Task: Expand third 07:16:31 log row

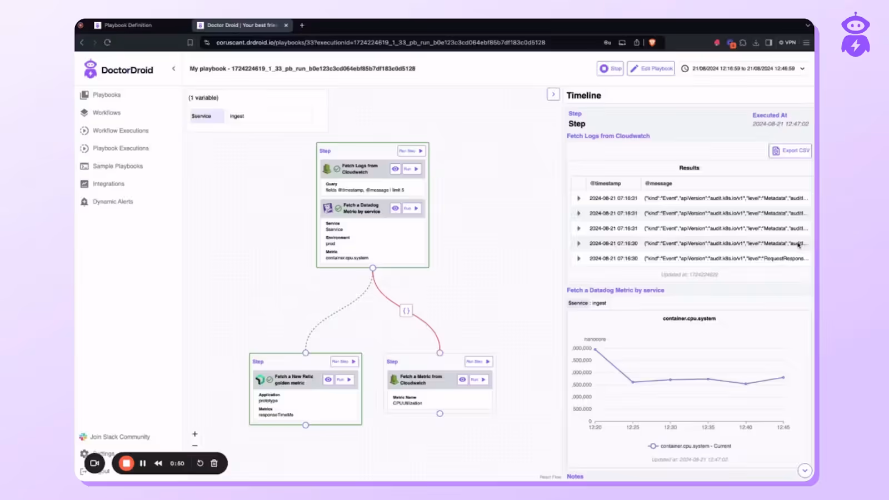Action: tap(578, 228)
